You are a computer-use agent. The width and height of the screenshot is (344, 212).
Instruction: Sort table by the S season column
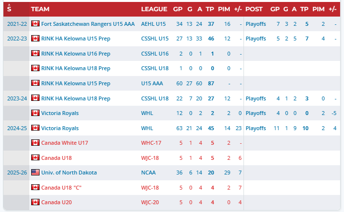(x=9, y=9)
